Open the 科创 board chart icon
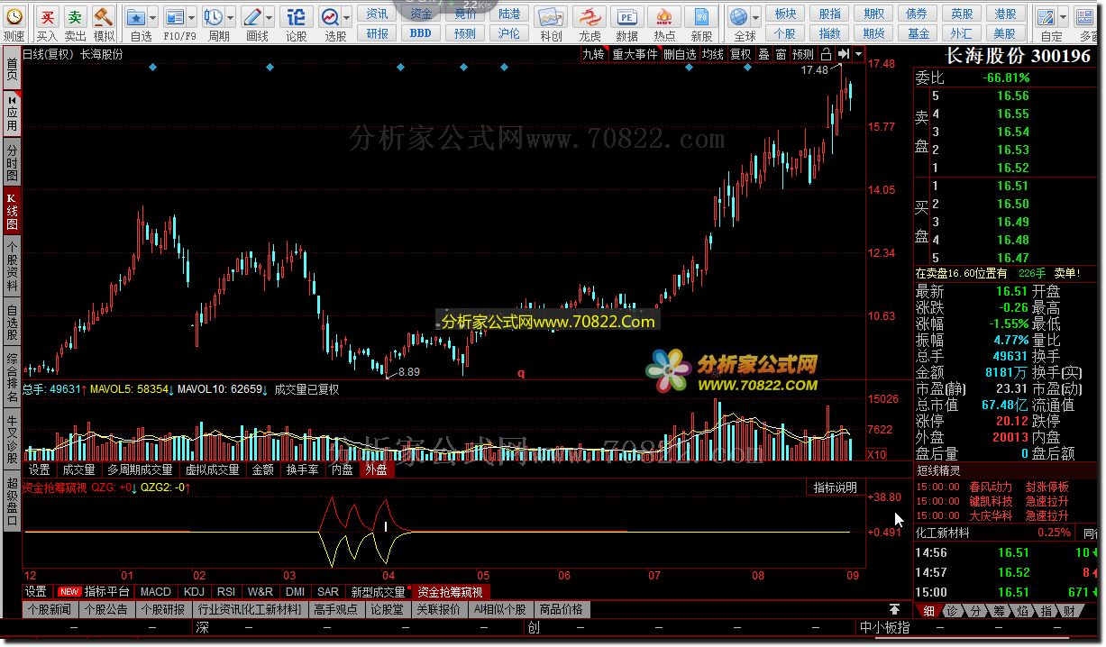This screenshot has height=647, width=1106. [x=551, y=16]
